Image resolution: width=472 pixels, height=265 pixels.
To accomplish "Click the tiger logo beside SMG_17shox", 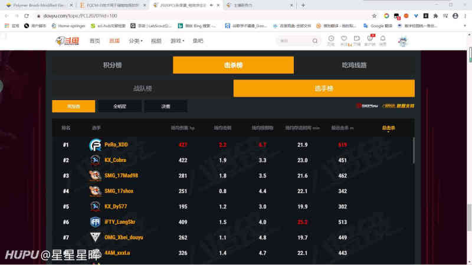I will (96, 191).
